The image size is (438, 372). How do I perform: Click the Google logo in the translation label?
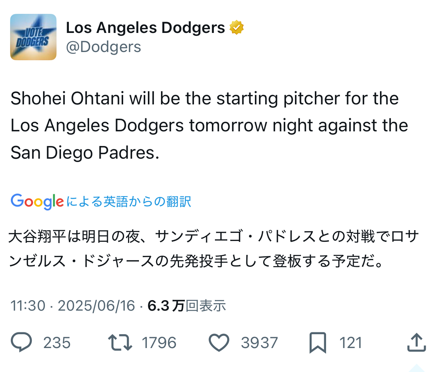(37, 202)
